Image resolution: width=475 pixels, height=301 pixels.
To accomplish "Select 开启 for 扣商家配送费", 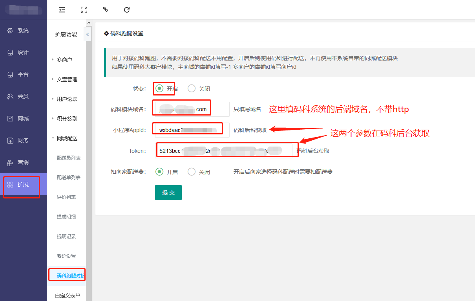I will (159, 172).
